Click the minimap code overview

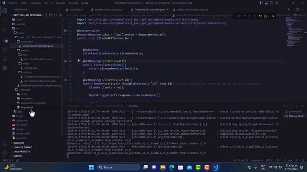pyautogui.click(x=295, y=32)
